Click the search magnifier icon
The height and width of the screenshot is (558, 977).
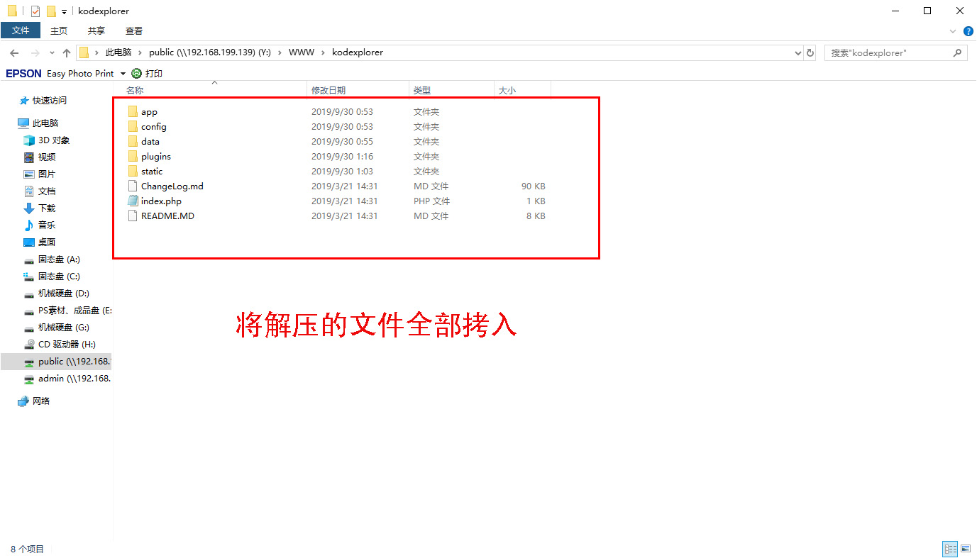pyautogui.click(x=957, y=52)
